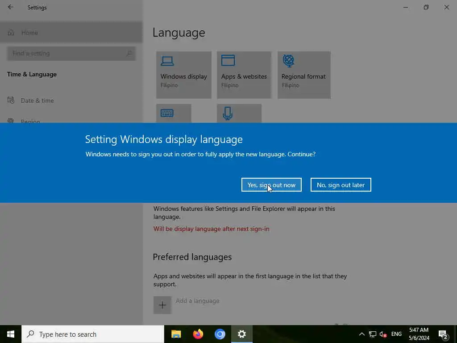This screenshot has width=457, height=343.
Task: Choose No, sign out later
Action: tap(341, 184)
